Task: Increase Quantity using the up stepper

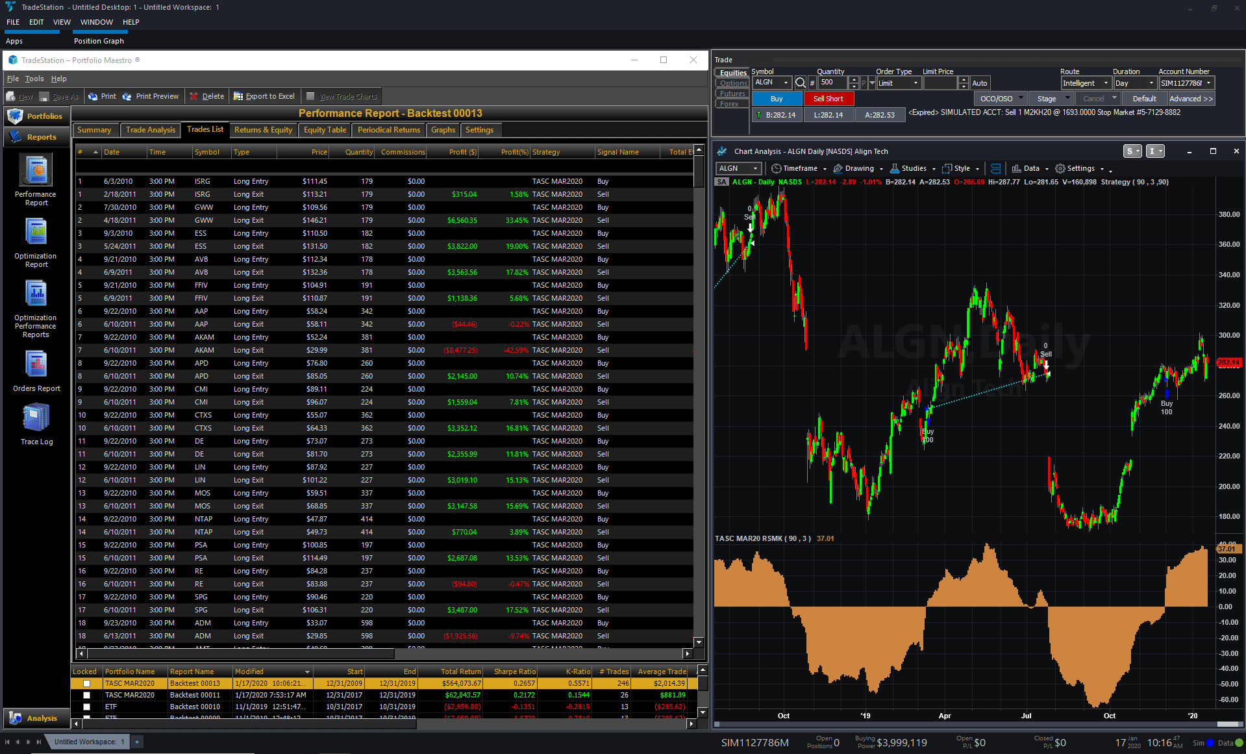Action: pyautogui.click(x=854, y=80)
